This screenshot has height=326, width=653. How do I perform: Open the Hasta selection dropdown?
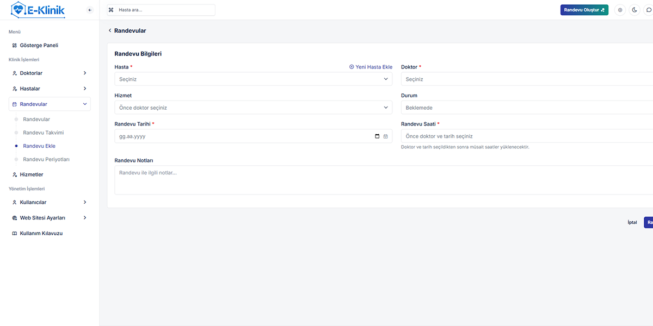[x=253, y=79]
